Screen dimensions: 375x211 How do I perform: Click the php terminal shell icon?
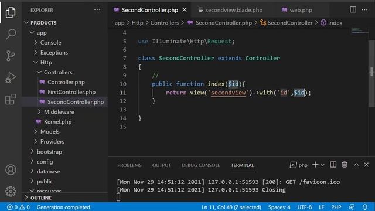[293, 165]
